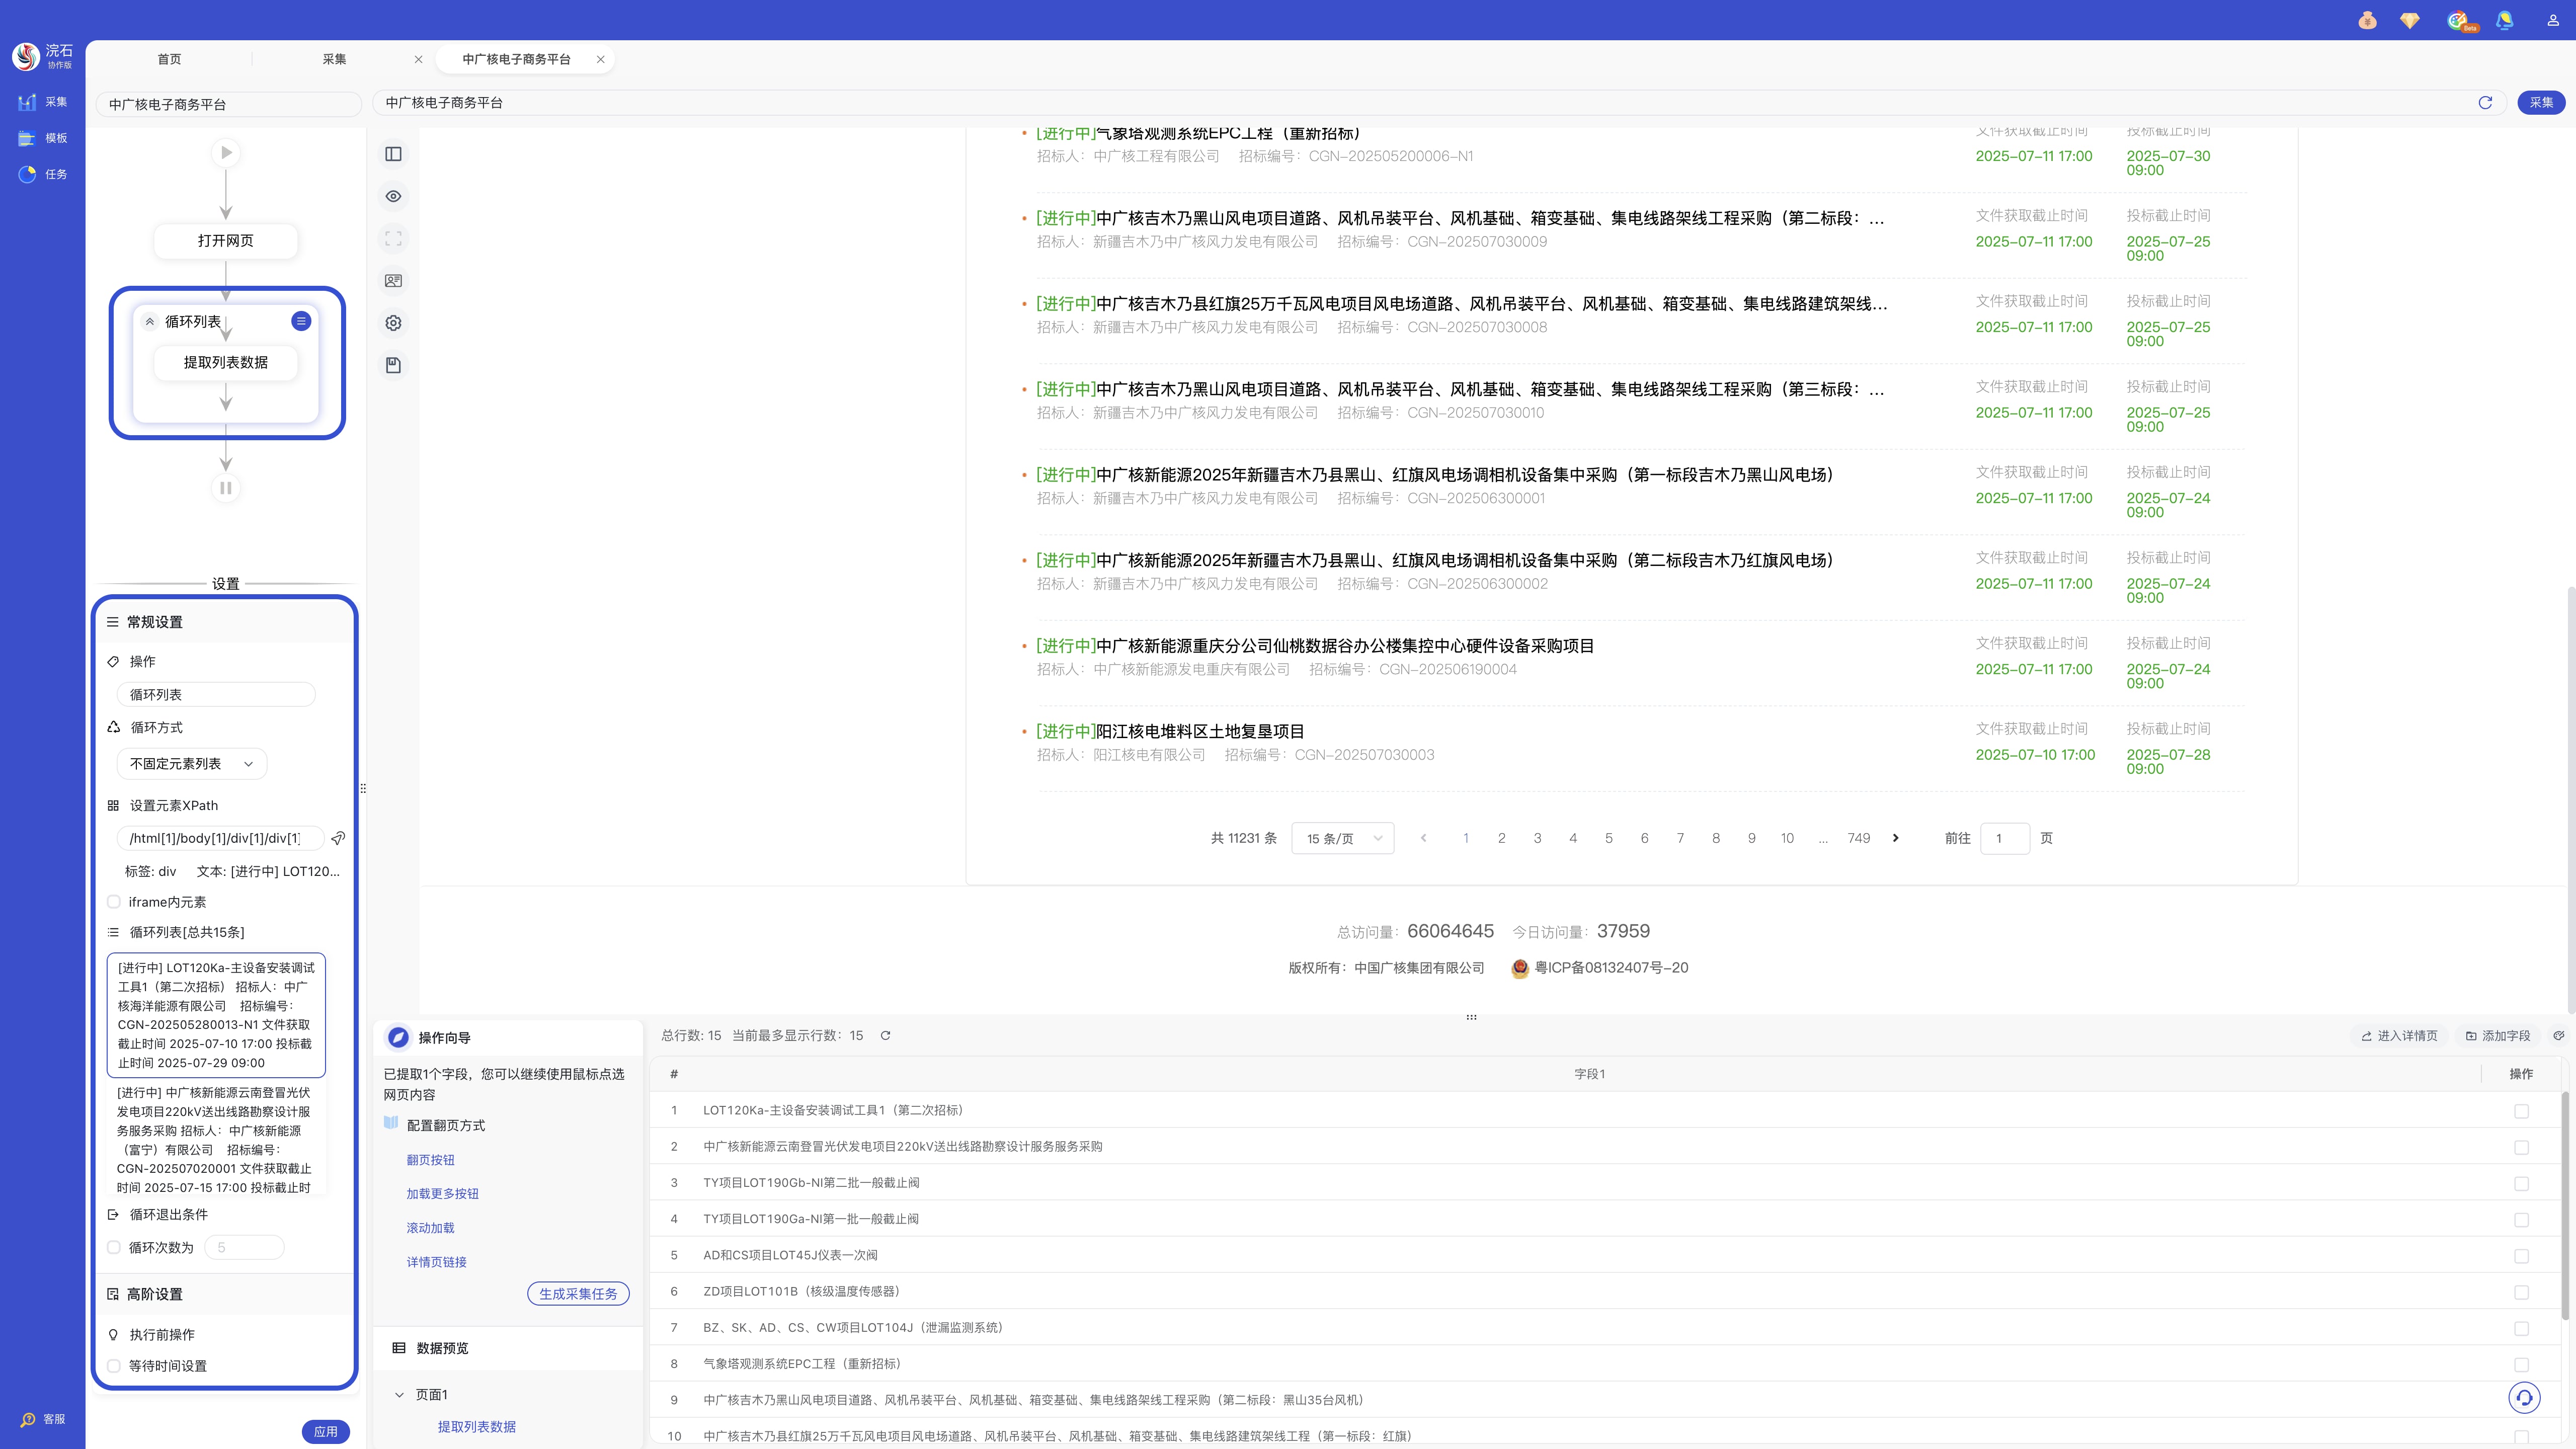The image size is (2576, 1449).
Task: Click the eye preview icon in vertical toolbar
Action: pyautogui.click(x=393, y=196)
